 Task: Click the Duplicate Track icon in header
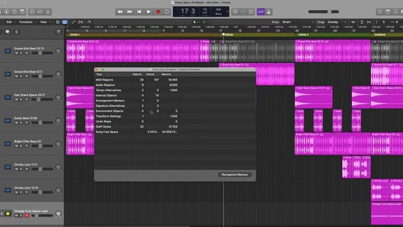pyautogui.click(x=8, y=32)
